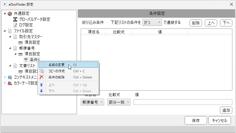Click the 比較式 column header
Screen dimensions: 236x133
(x=119, y=32)
